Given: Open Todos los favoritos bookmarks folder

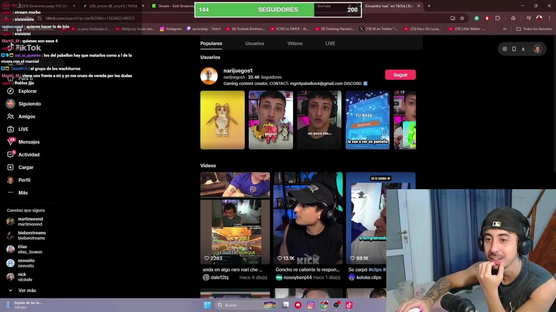Looking at the screenshot, I should [x=534, y=29].
